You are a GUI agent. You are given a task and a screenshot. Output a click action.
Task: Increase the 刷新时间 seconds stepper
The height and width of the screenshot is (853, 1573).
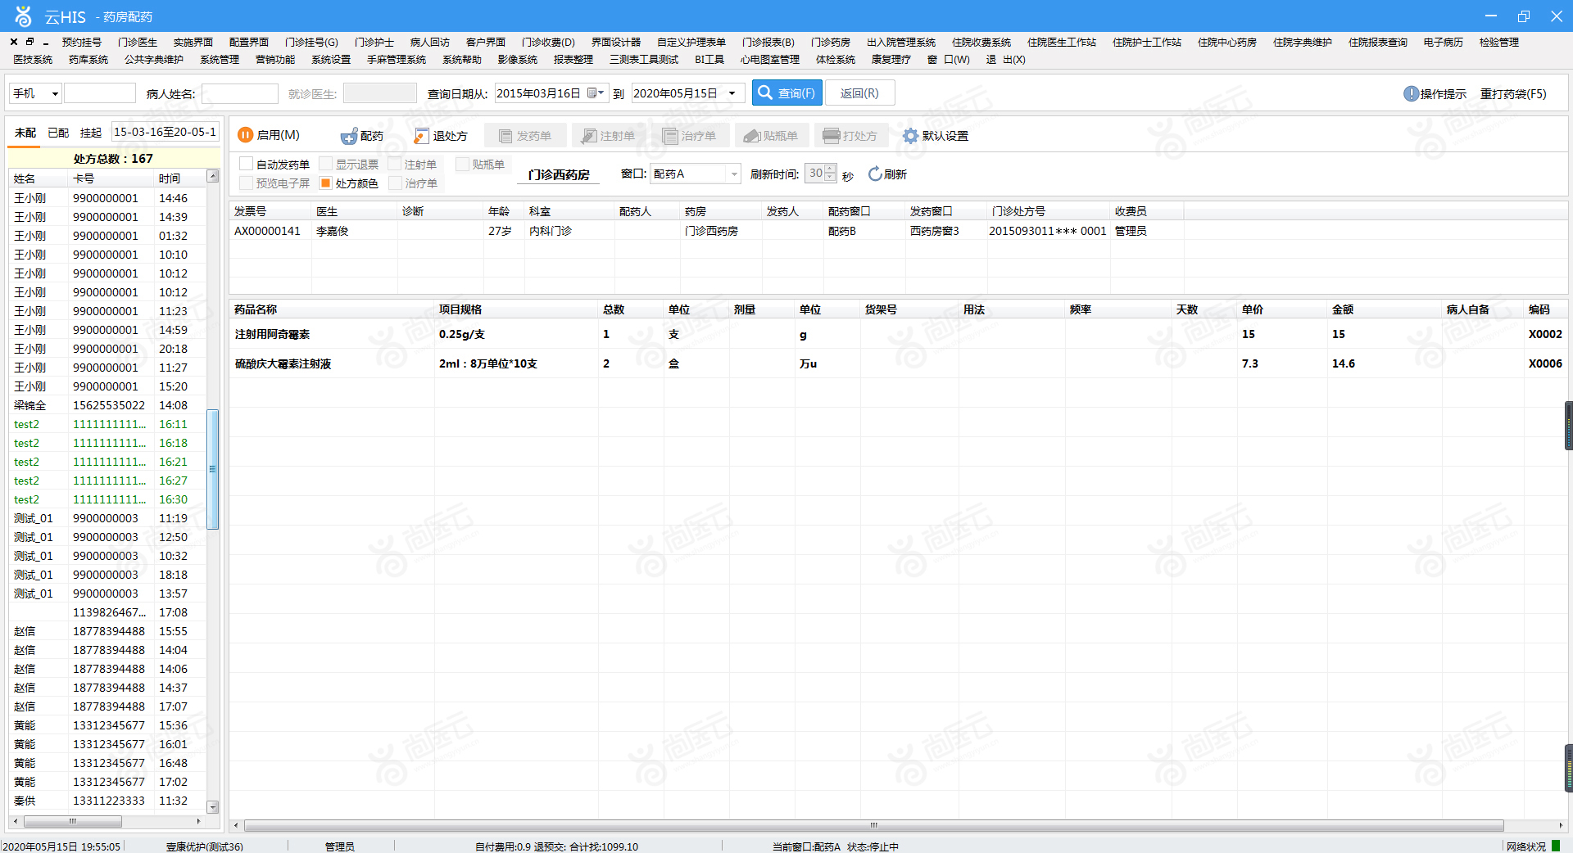[831, 169]
